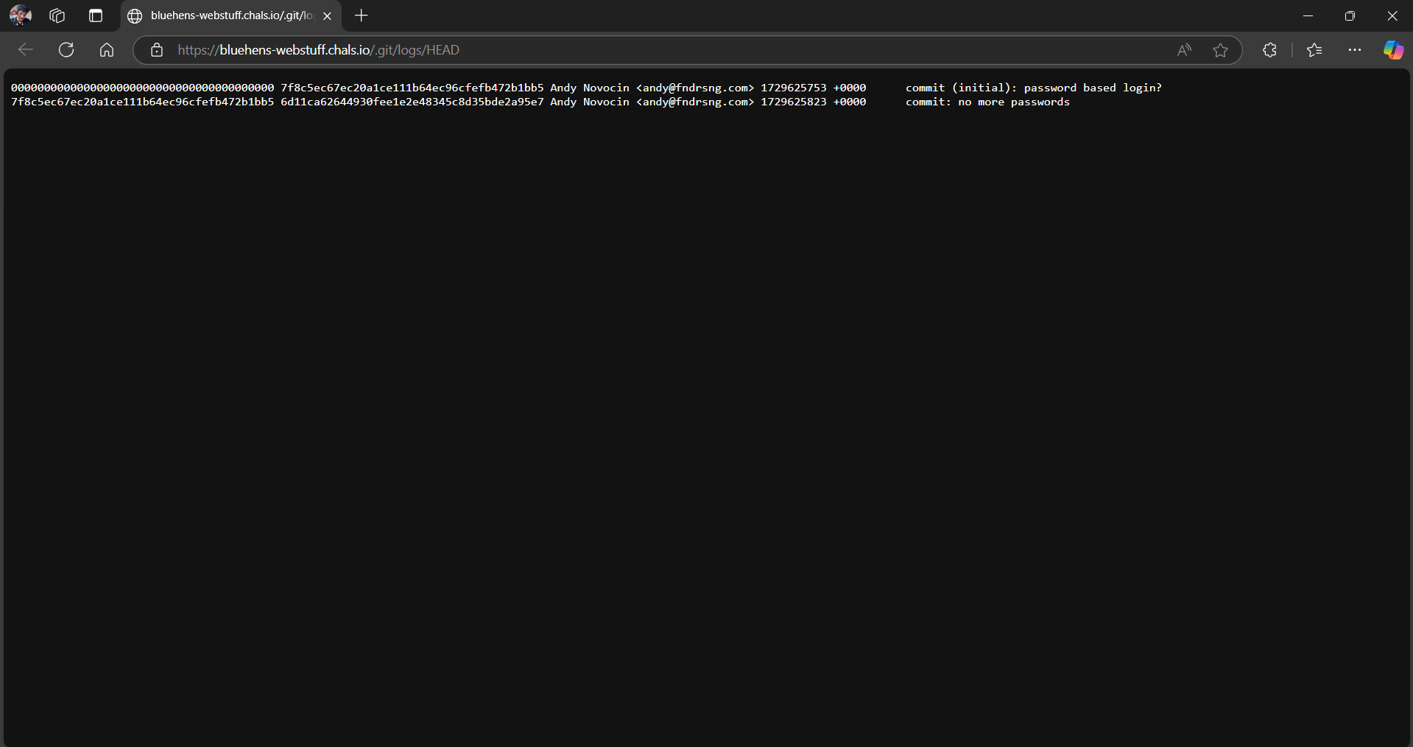Minimize the browser window
The height and width of the screenshot is (747, 1413).
(x=1308, y=15)
